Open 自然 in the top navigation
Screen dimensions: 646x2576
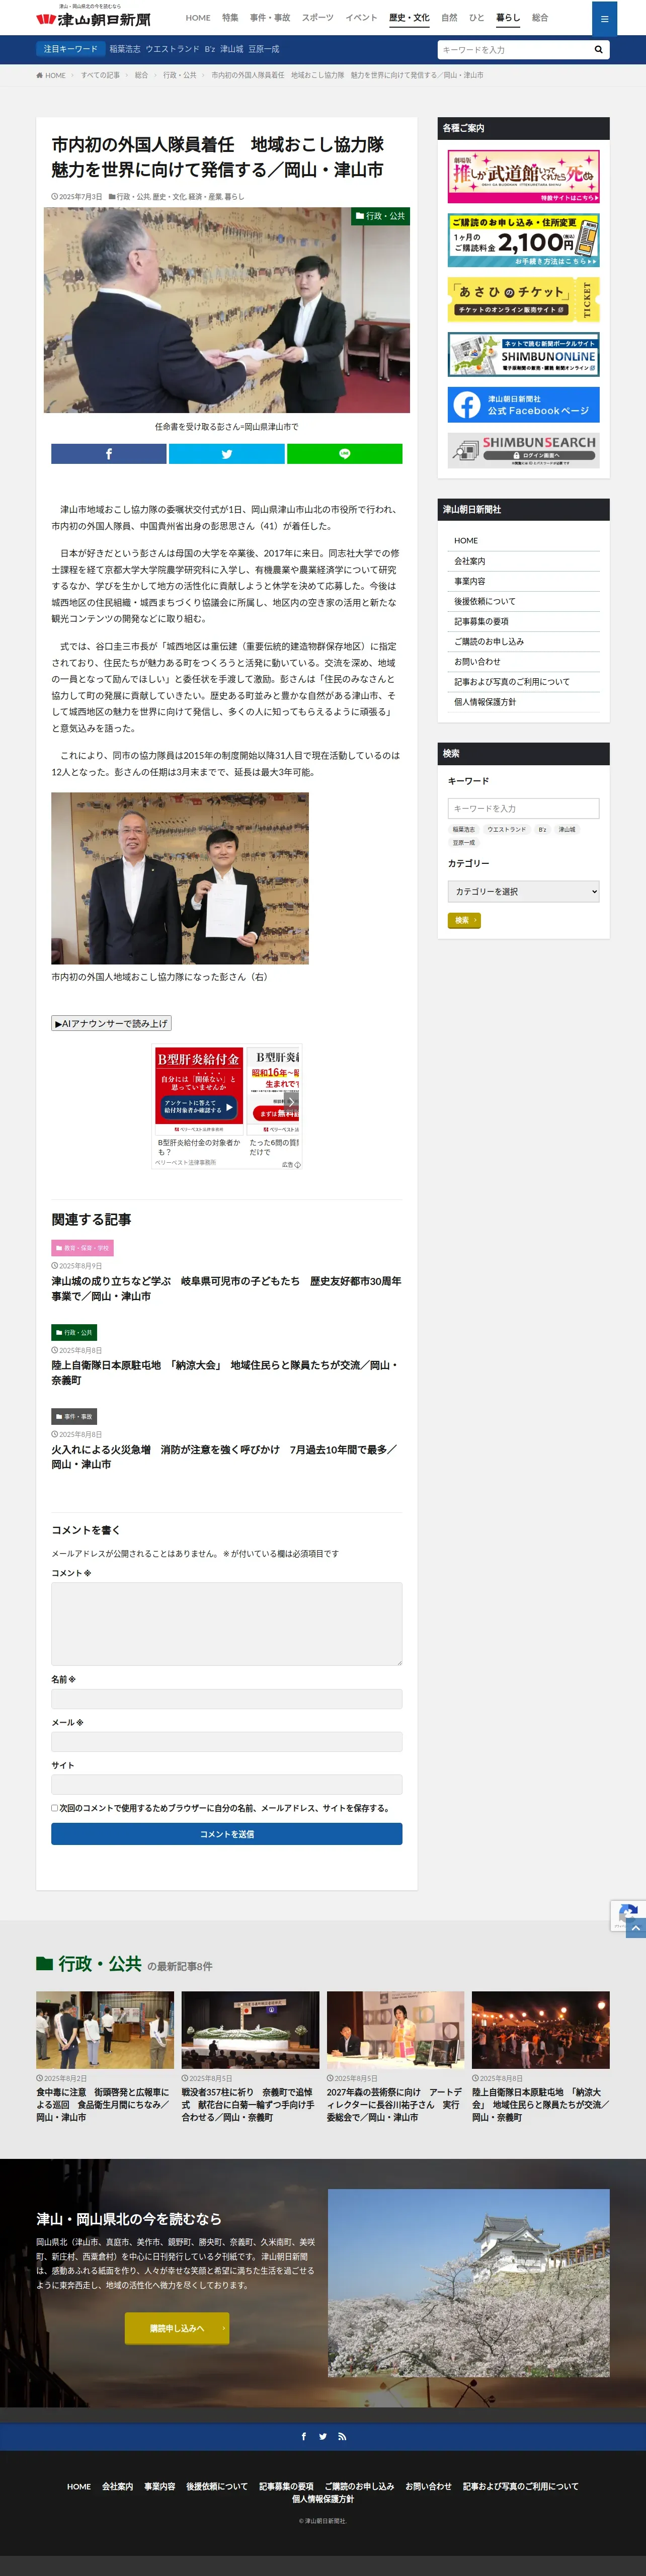click(x=449, y=18)
